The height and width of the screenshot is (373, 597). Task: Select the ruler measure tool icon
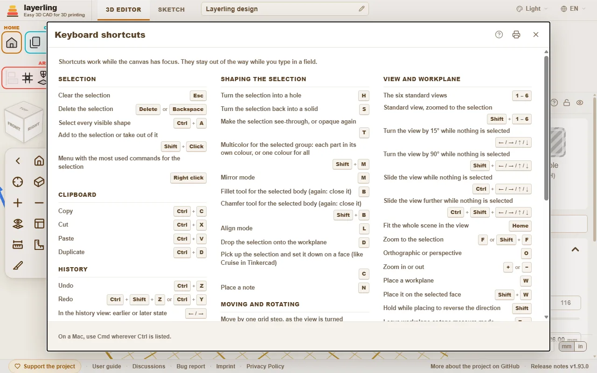[x=18, y=245]
